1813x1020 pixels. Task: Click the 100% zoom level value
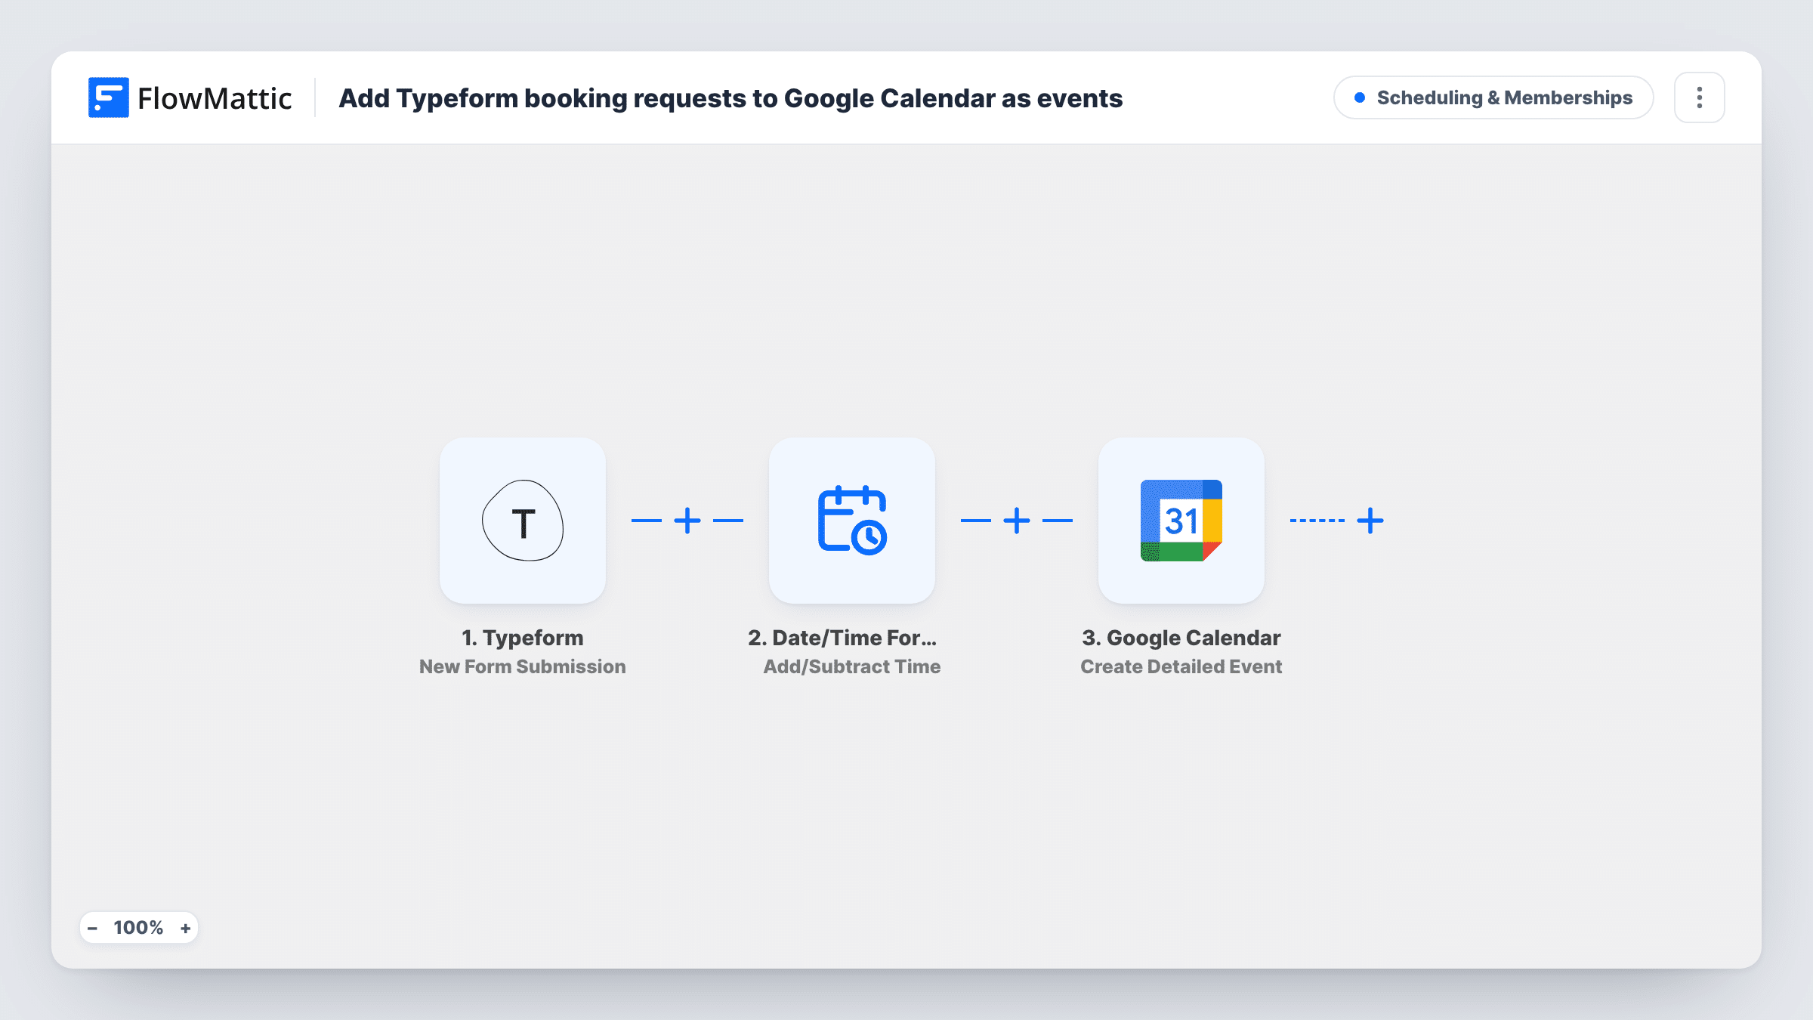(138, 928)
